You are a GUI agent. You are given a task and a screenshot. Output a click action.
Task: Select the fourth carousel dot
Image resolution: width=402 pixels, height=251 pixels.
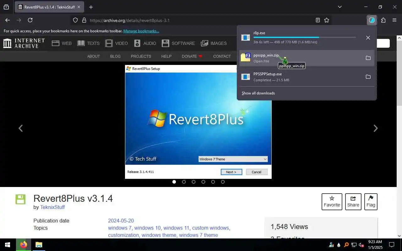coord(203,182)
